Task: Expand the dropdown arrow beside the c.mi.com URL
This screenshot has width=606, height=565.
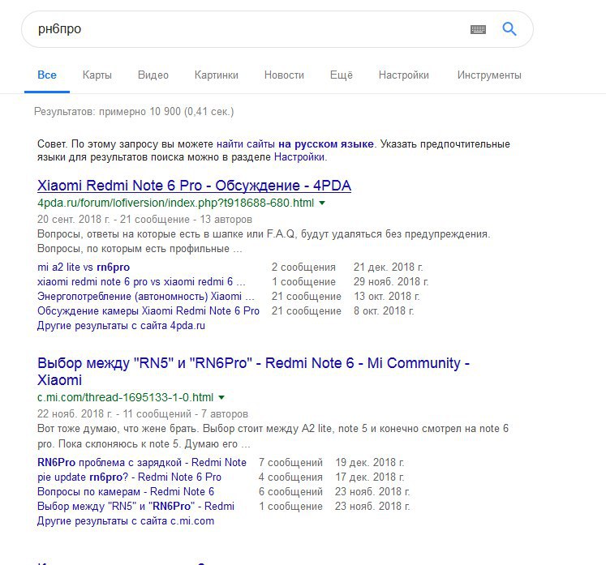Action: [x=221, y=397]
